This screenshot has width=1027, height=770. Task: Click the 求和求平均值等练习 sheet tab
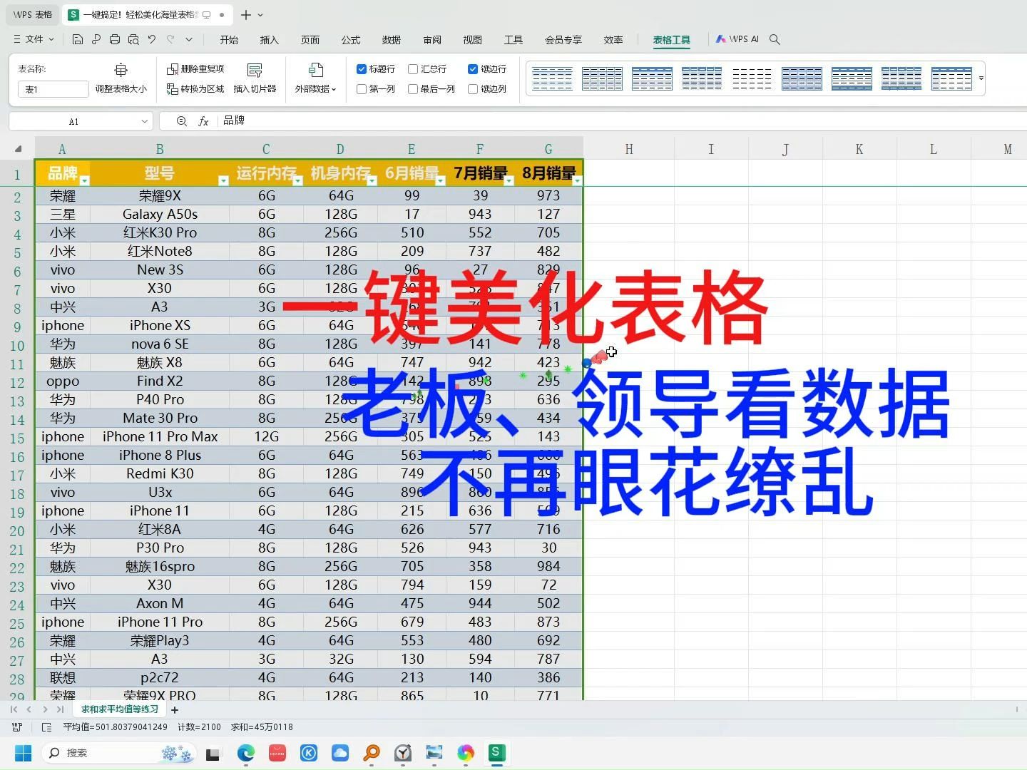[x=120, y=709]
